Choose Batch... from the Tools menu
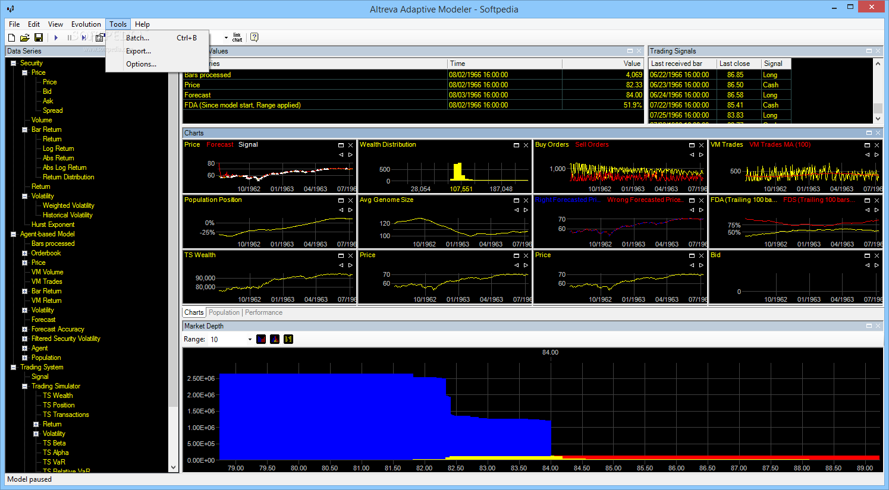The width and height of the screenshot is (889, 490). click(158, 38)
